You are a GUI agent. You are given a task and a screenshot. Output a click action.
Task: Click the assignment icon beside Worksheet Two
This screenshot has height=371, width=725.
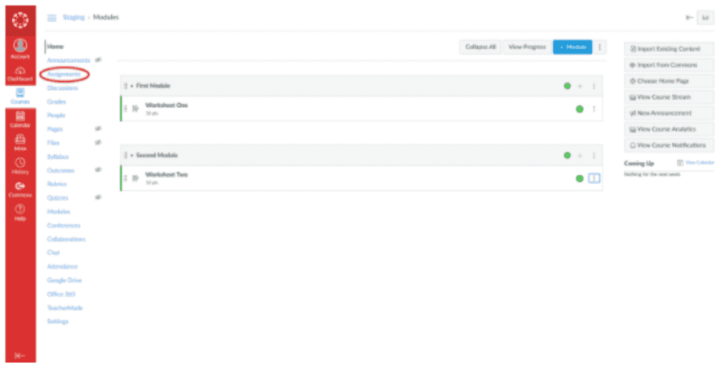pos(136,178)
